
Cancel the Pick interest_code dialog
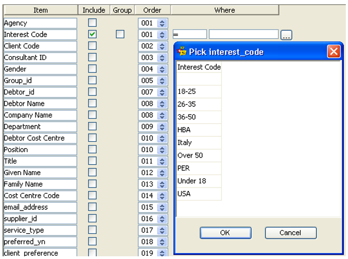pyautogui.click(x=291, y=233)
